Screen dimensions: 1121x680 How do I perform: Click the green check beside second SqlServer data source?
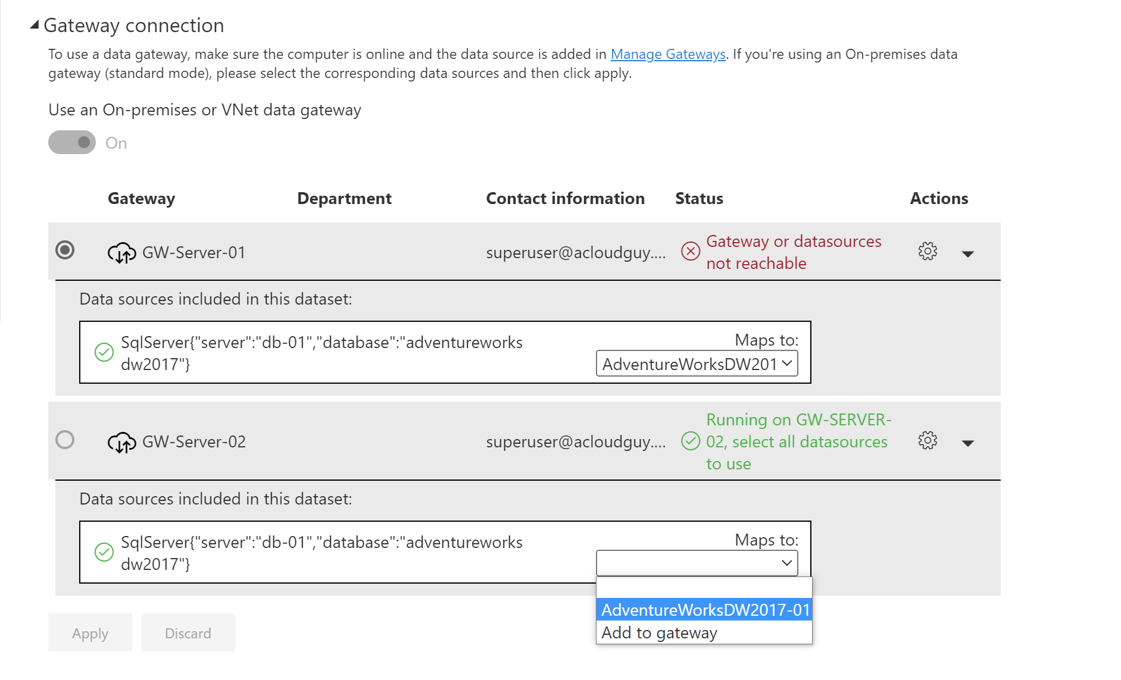coord(105,552)
